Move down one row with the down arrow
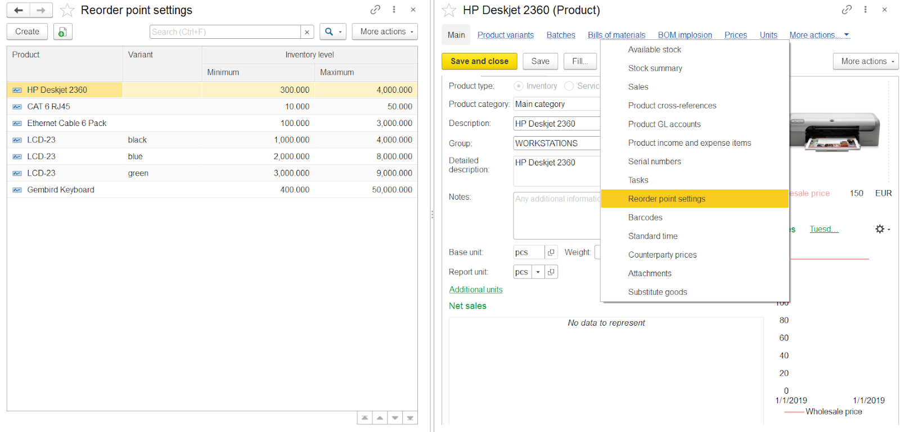The height and width of the screenshot is (432, 900). [395, 418]
